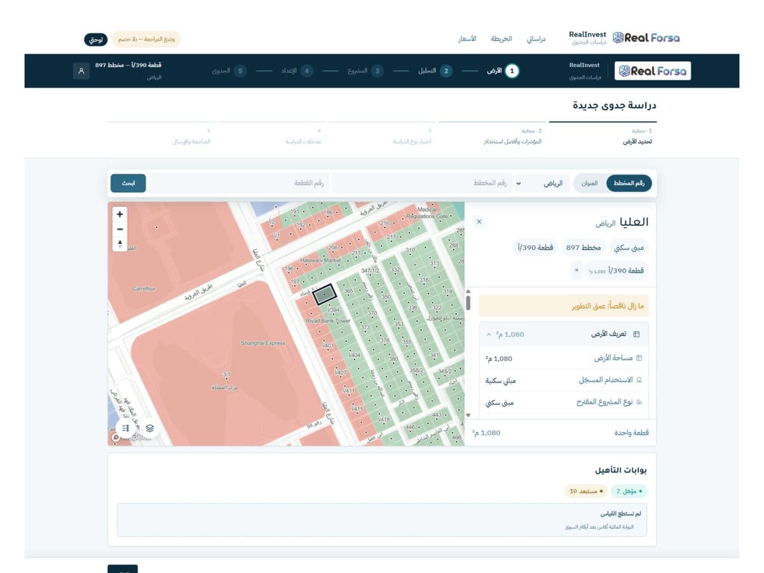
Task: Open الخريطة in the top navigation
Action: (501, 39)
